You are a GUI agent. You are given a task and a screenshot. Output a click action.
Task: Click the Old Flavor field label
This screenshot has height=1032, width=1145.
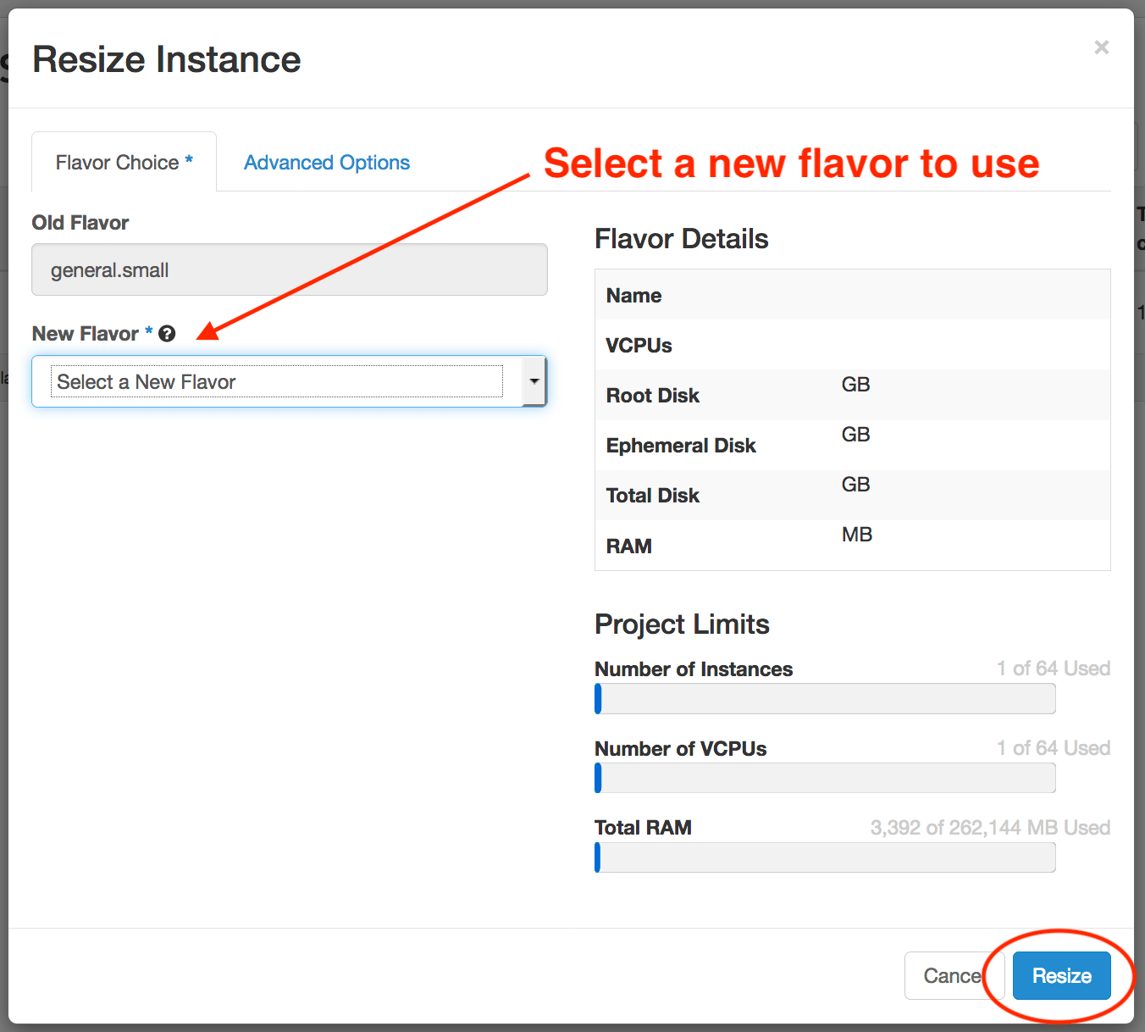80,223
